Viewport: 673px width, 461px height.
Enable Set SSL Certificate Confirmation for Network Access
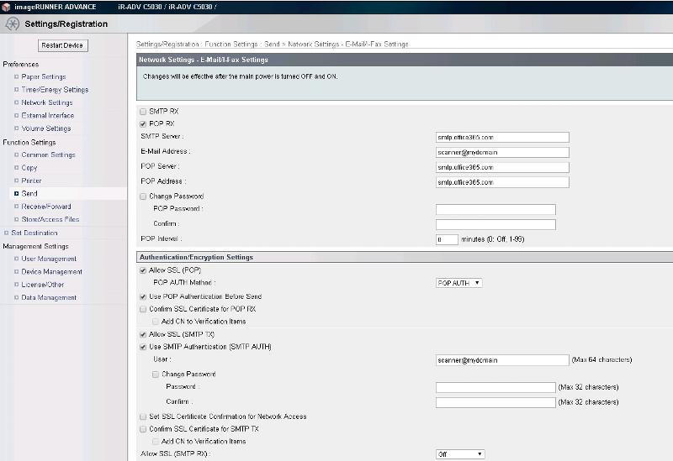pos(143,416)
